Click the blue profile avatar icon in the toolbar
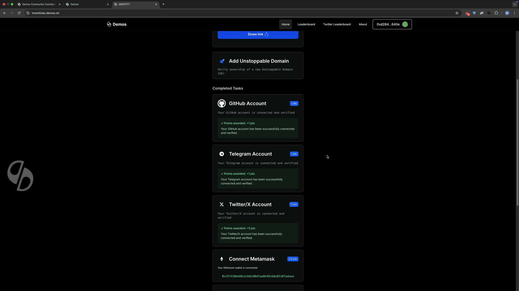Viewport: 519px width, 291px height. (507, 13)
